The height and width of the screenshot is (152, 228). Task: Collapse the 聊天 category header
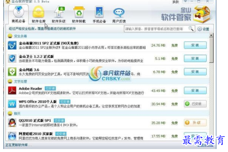pos(108,113)
